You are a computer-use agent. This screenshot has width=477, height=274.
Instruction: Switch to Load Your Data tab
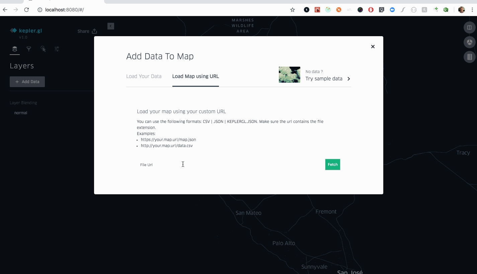point(144,76)
